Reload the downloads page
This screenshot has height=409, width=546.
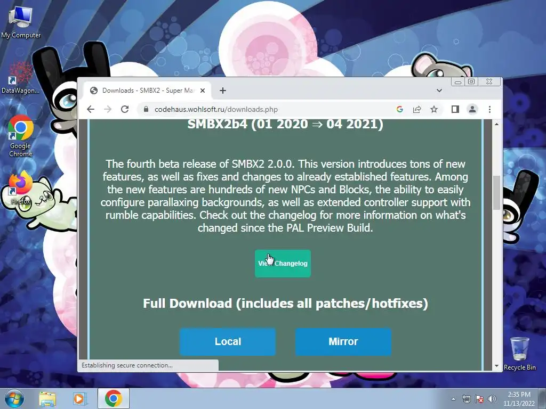point(125,109)
